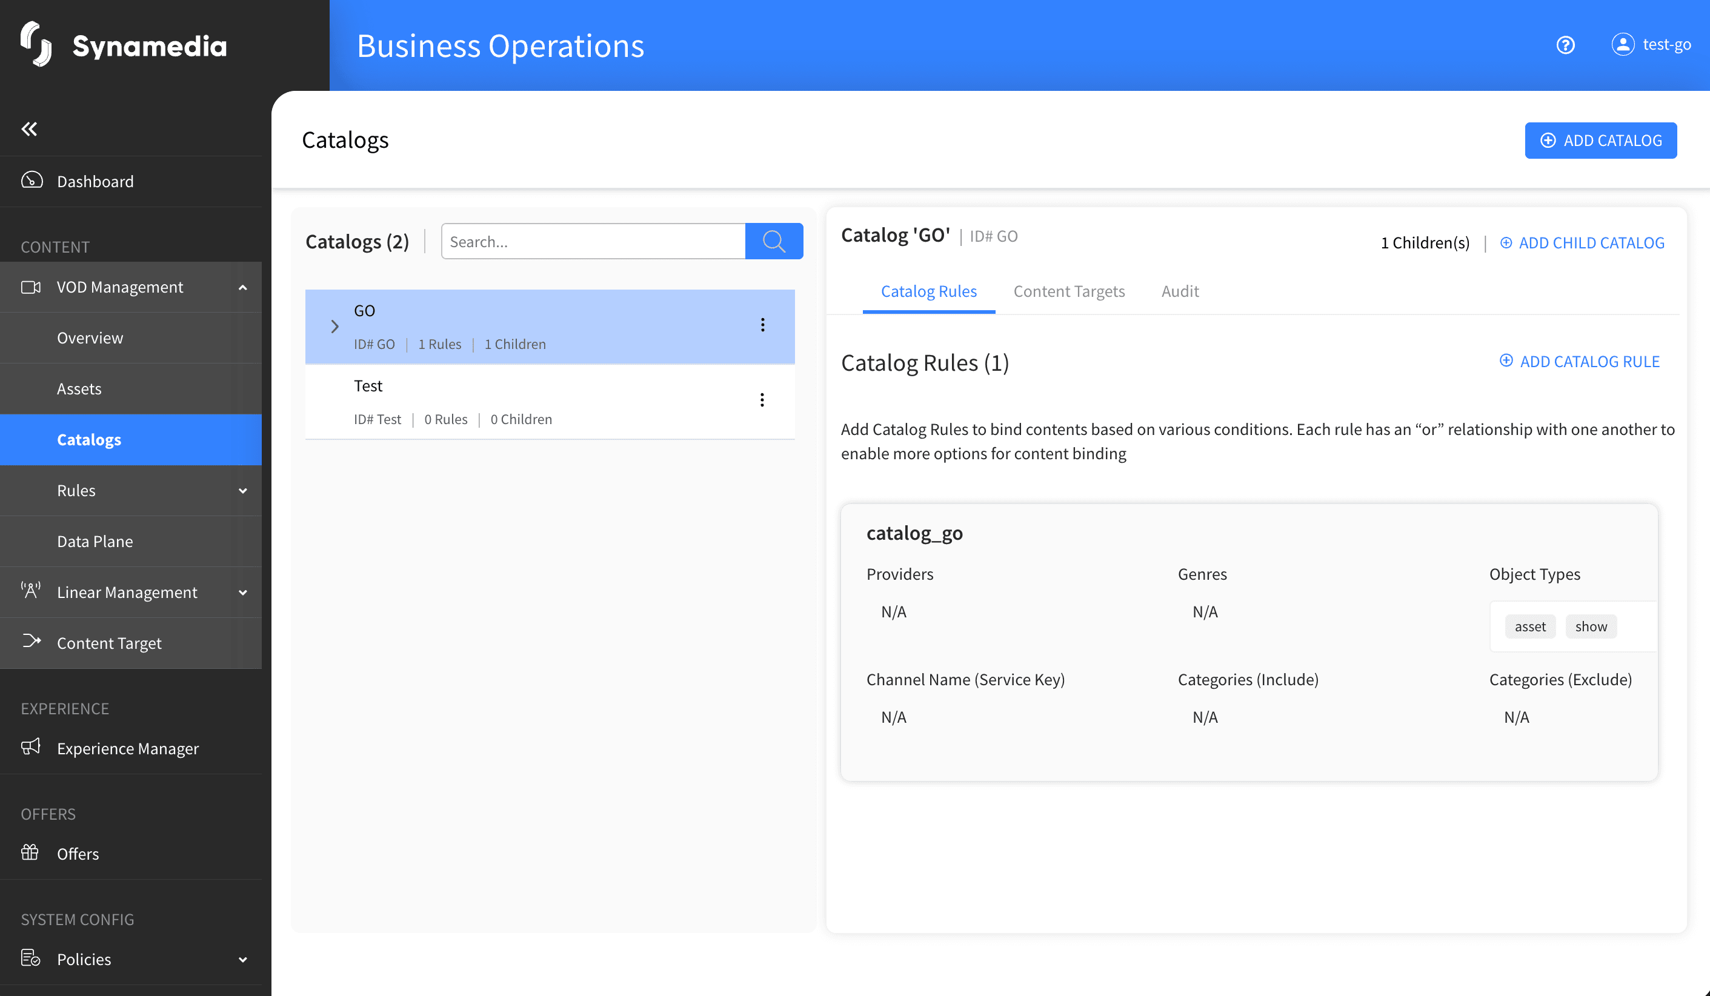Open help via question mark icon
Screen dimensions: 1710x996
[1565, 45]
